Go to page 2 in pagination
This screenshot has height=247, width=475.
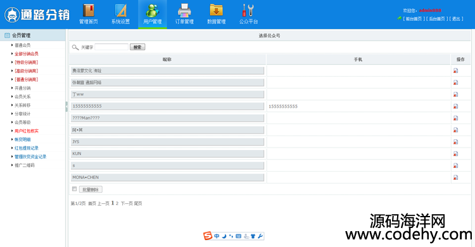click(x=117, y=203)
